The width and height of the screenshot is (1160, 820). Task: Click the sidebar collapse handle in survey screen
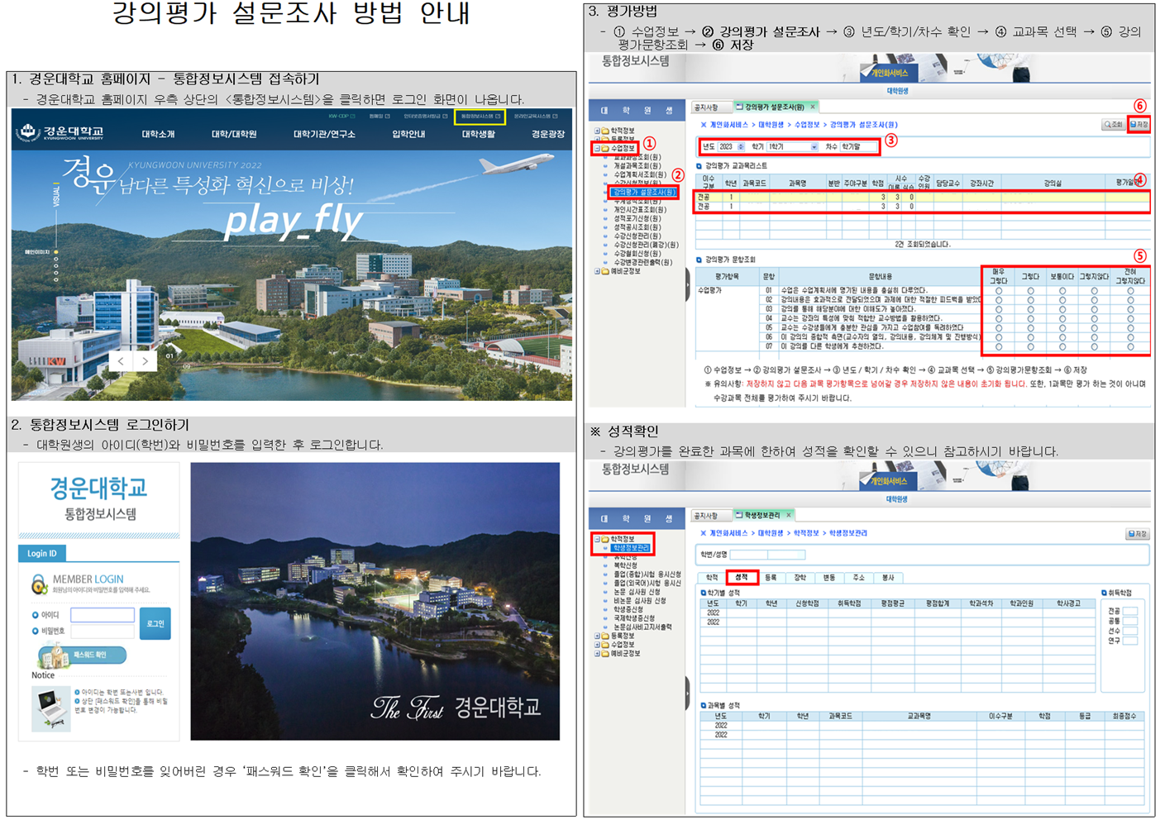click(687, 285)
